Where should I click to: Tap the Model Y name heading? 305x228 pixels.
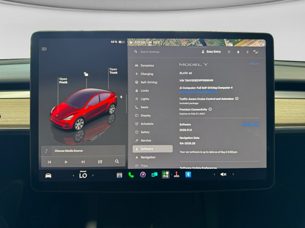tap(193, 64)
